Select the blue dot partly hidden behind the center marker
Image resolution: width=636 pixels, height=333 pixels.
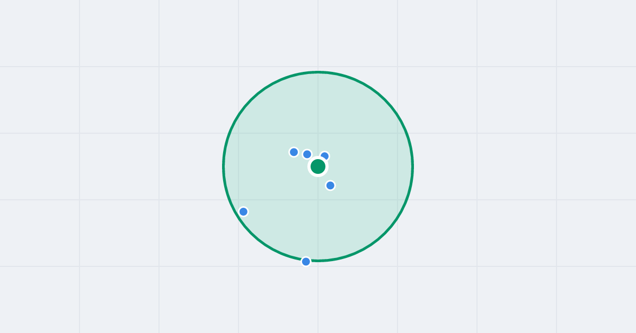coord(325,156)
